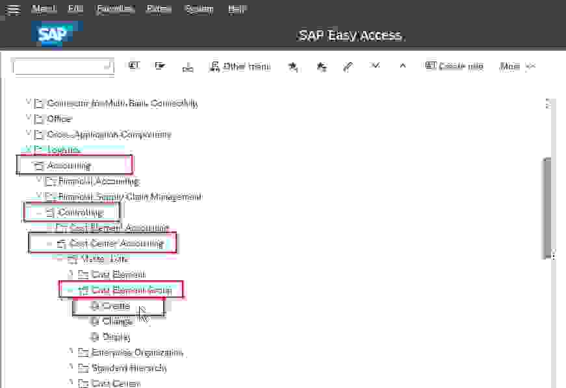
Task: Expand the Cost Element tree node
Action: point(71,274)
